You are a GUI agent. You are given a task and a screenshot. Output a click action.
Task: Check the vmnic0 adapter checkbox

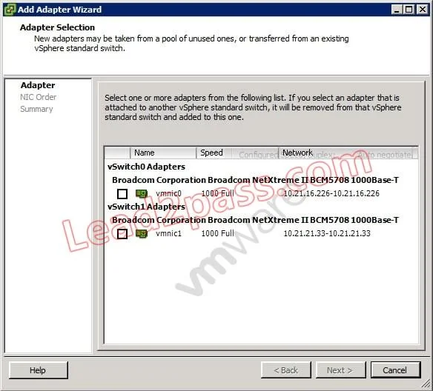122,194
